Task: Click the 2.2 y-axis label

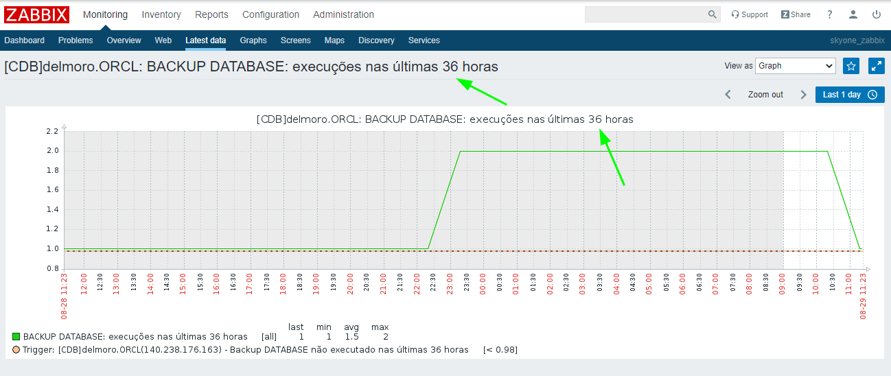Action: click(x=53, y=131)
